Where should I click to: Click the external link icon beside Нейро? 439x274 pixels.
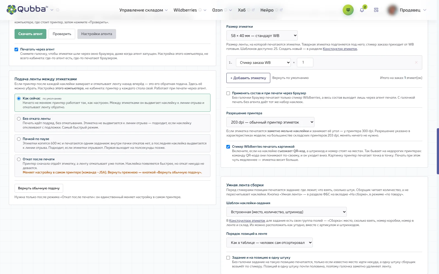click(281, 10)
